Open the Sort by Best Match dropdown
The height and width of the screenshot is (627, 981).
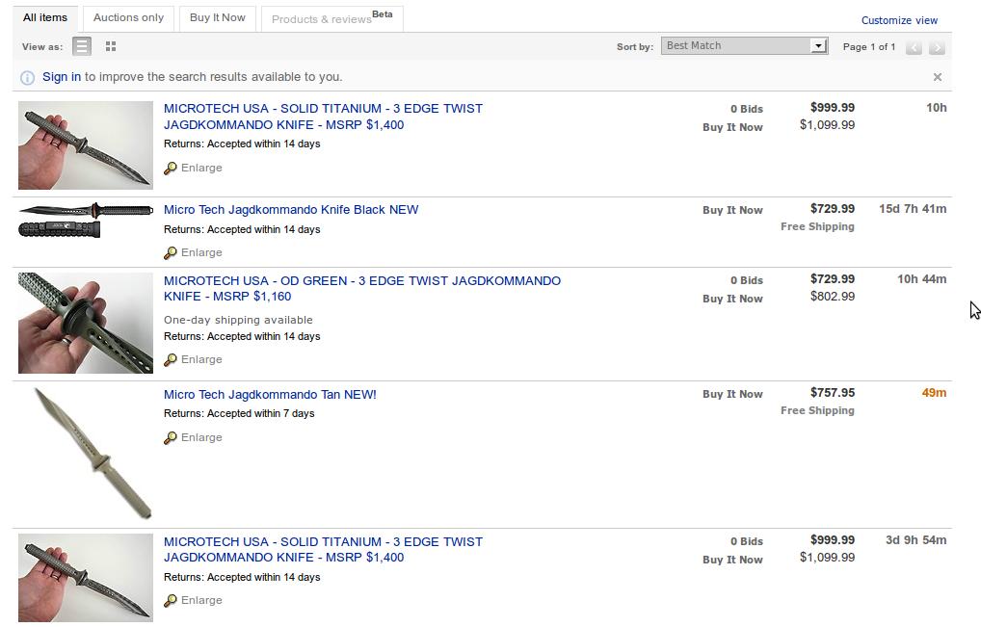click(x=745, y=45)
